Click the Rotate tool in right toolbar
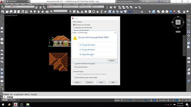 tap(189, 40)
